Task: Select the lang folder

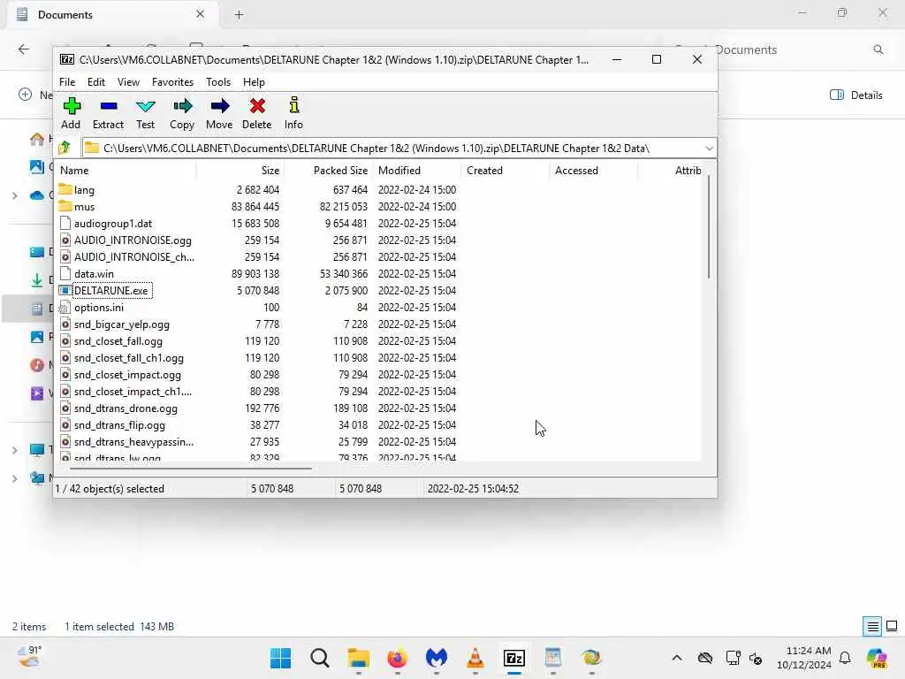Action: [84, 190]
